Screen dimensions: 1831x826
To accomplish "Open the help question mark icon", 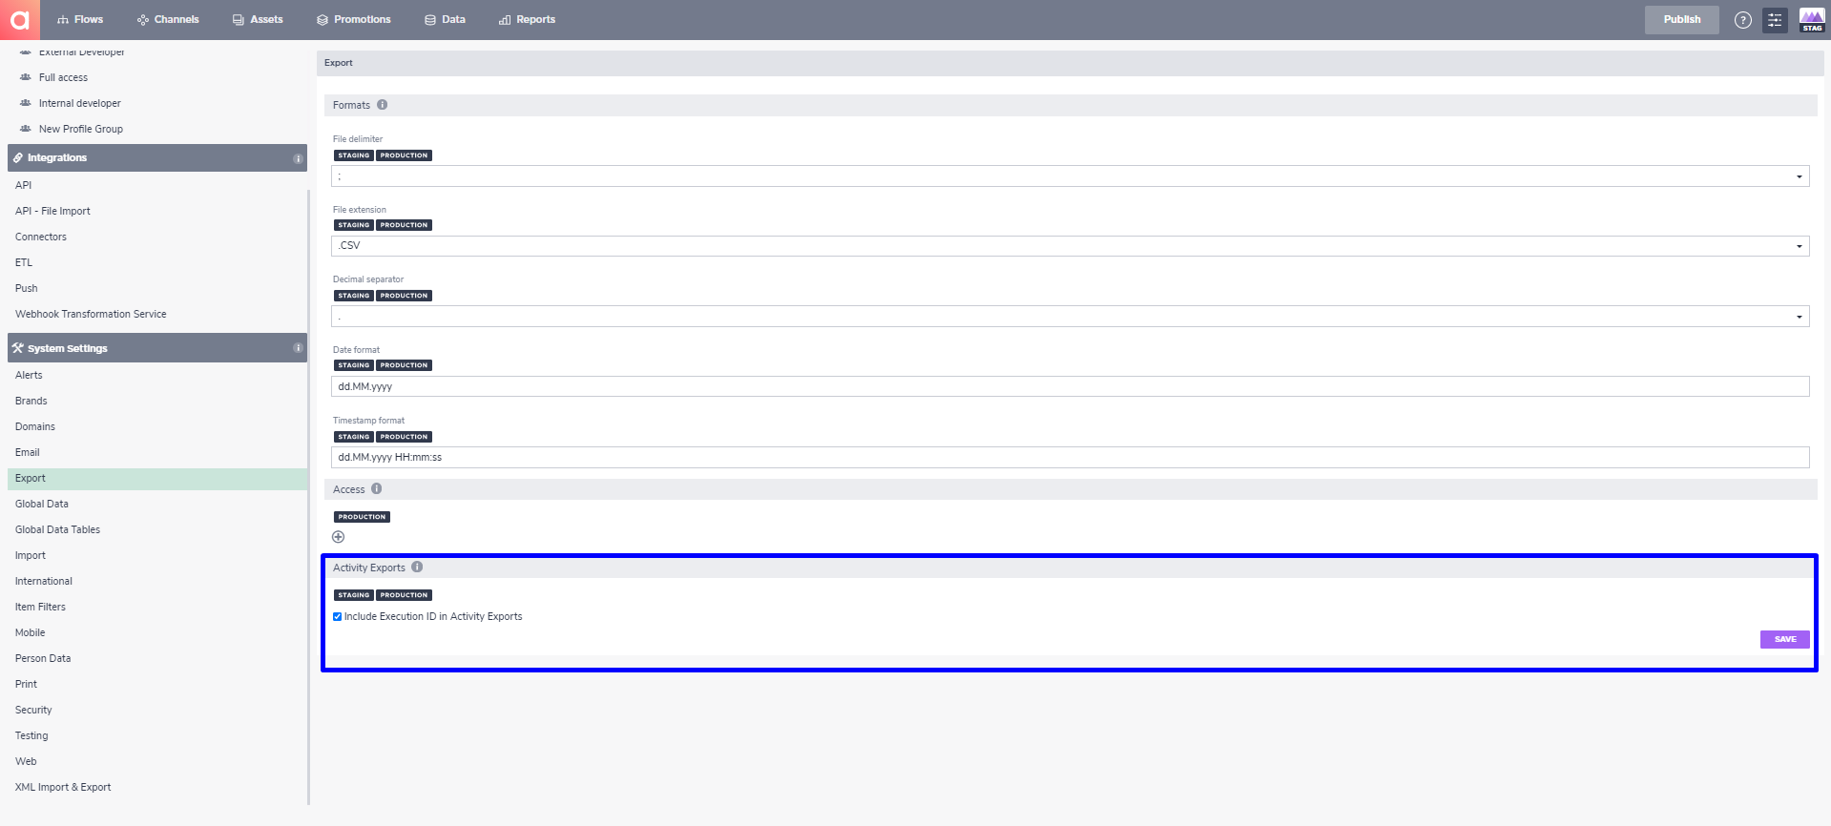I will tap(1743, 20).
